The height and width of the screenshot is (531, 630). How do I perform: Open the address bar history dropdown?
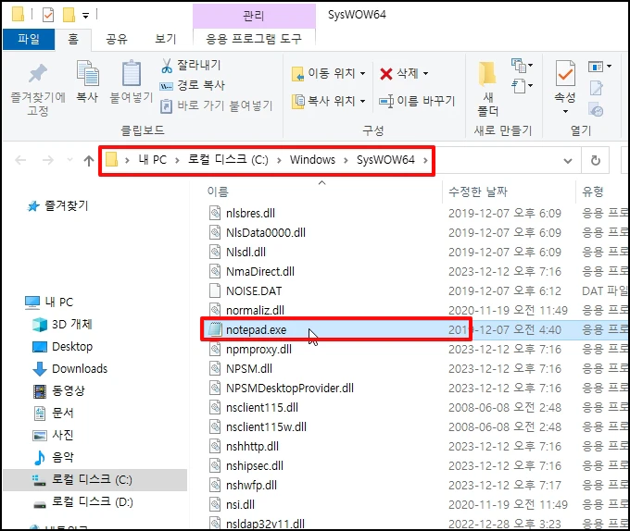[x=568, y=161]
